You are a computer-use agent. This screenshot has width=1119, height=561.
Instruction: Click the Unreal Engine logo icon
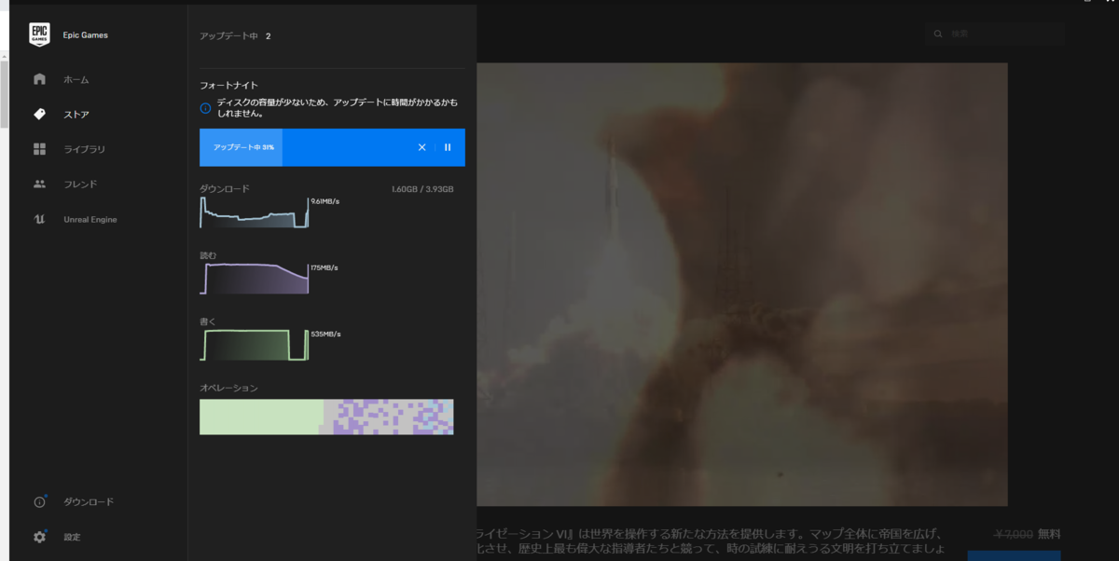coord(39,219)
